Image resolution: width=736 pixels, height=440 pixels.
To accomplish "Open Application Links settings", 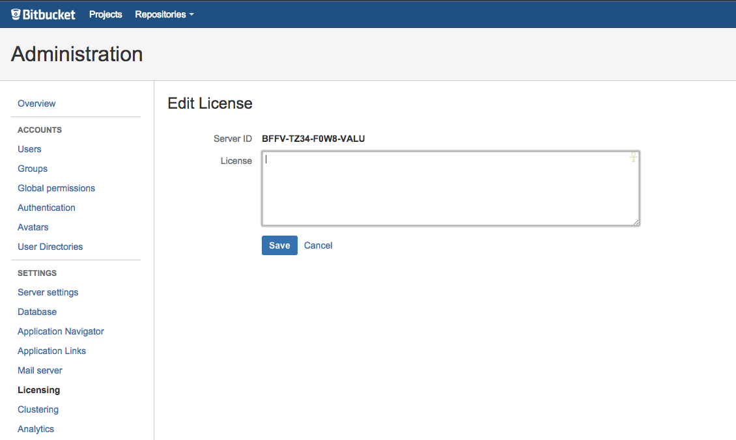I will 51,351.
